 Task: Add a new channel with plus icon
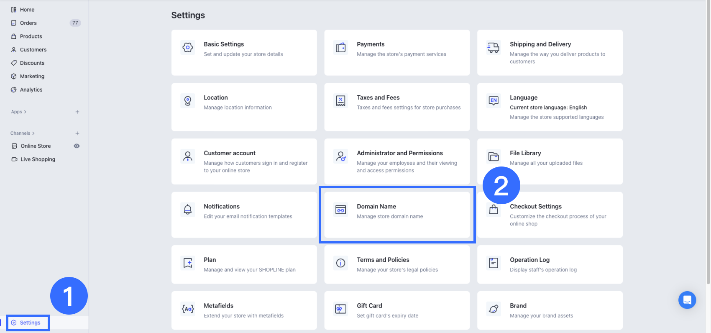tap(77, 133)
